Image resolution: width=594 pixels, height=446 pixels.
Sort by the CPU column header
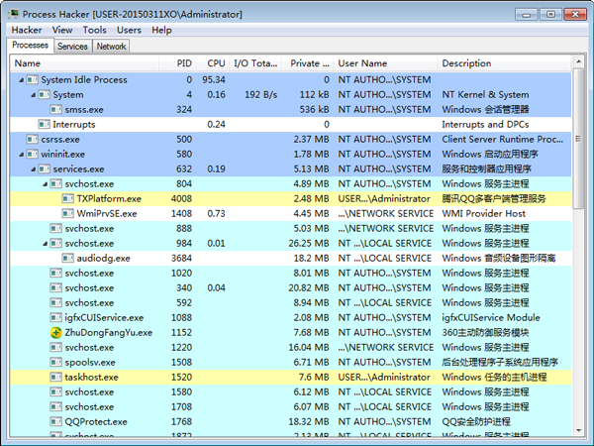pyautogui.click(x=213, y=63)
